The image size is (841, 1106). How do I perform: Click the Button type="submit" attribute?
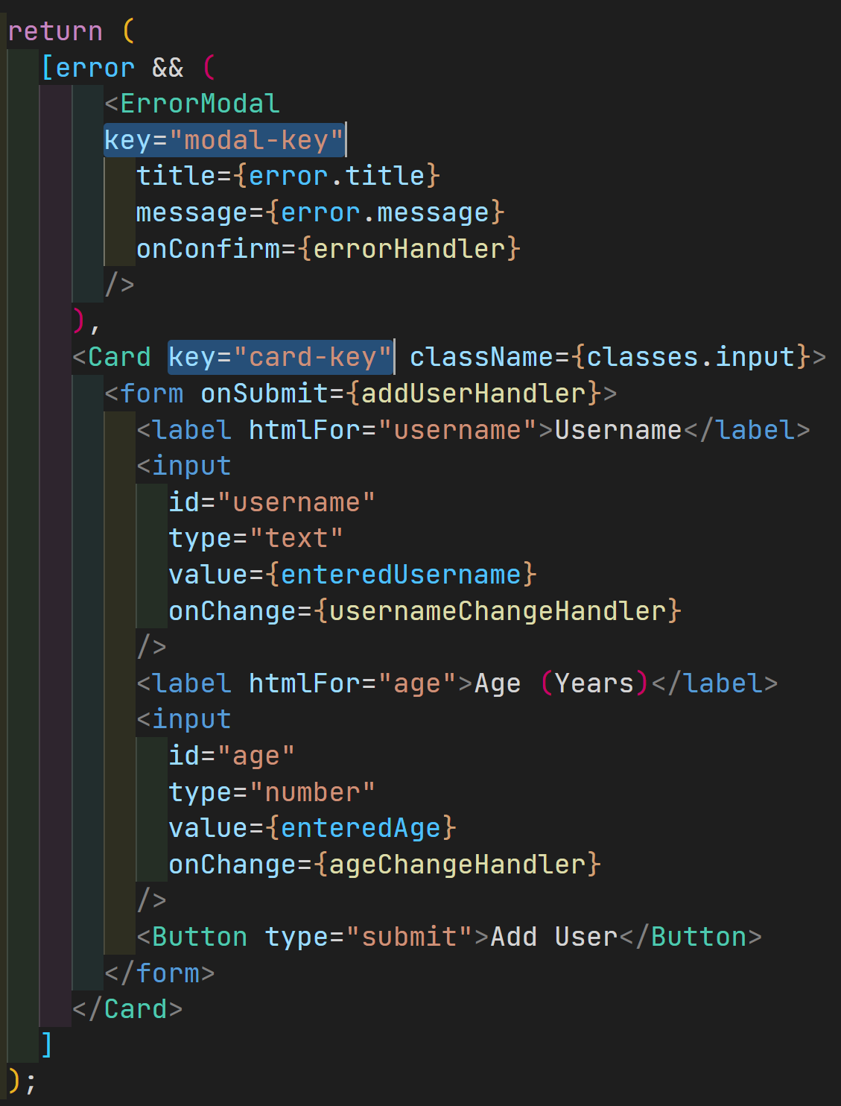(369, 937)
